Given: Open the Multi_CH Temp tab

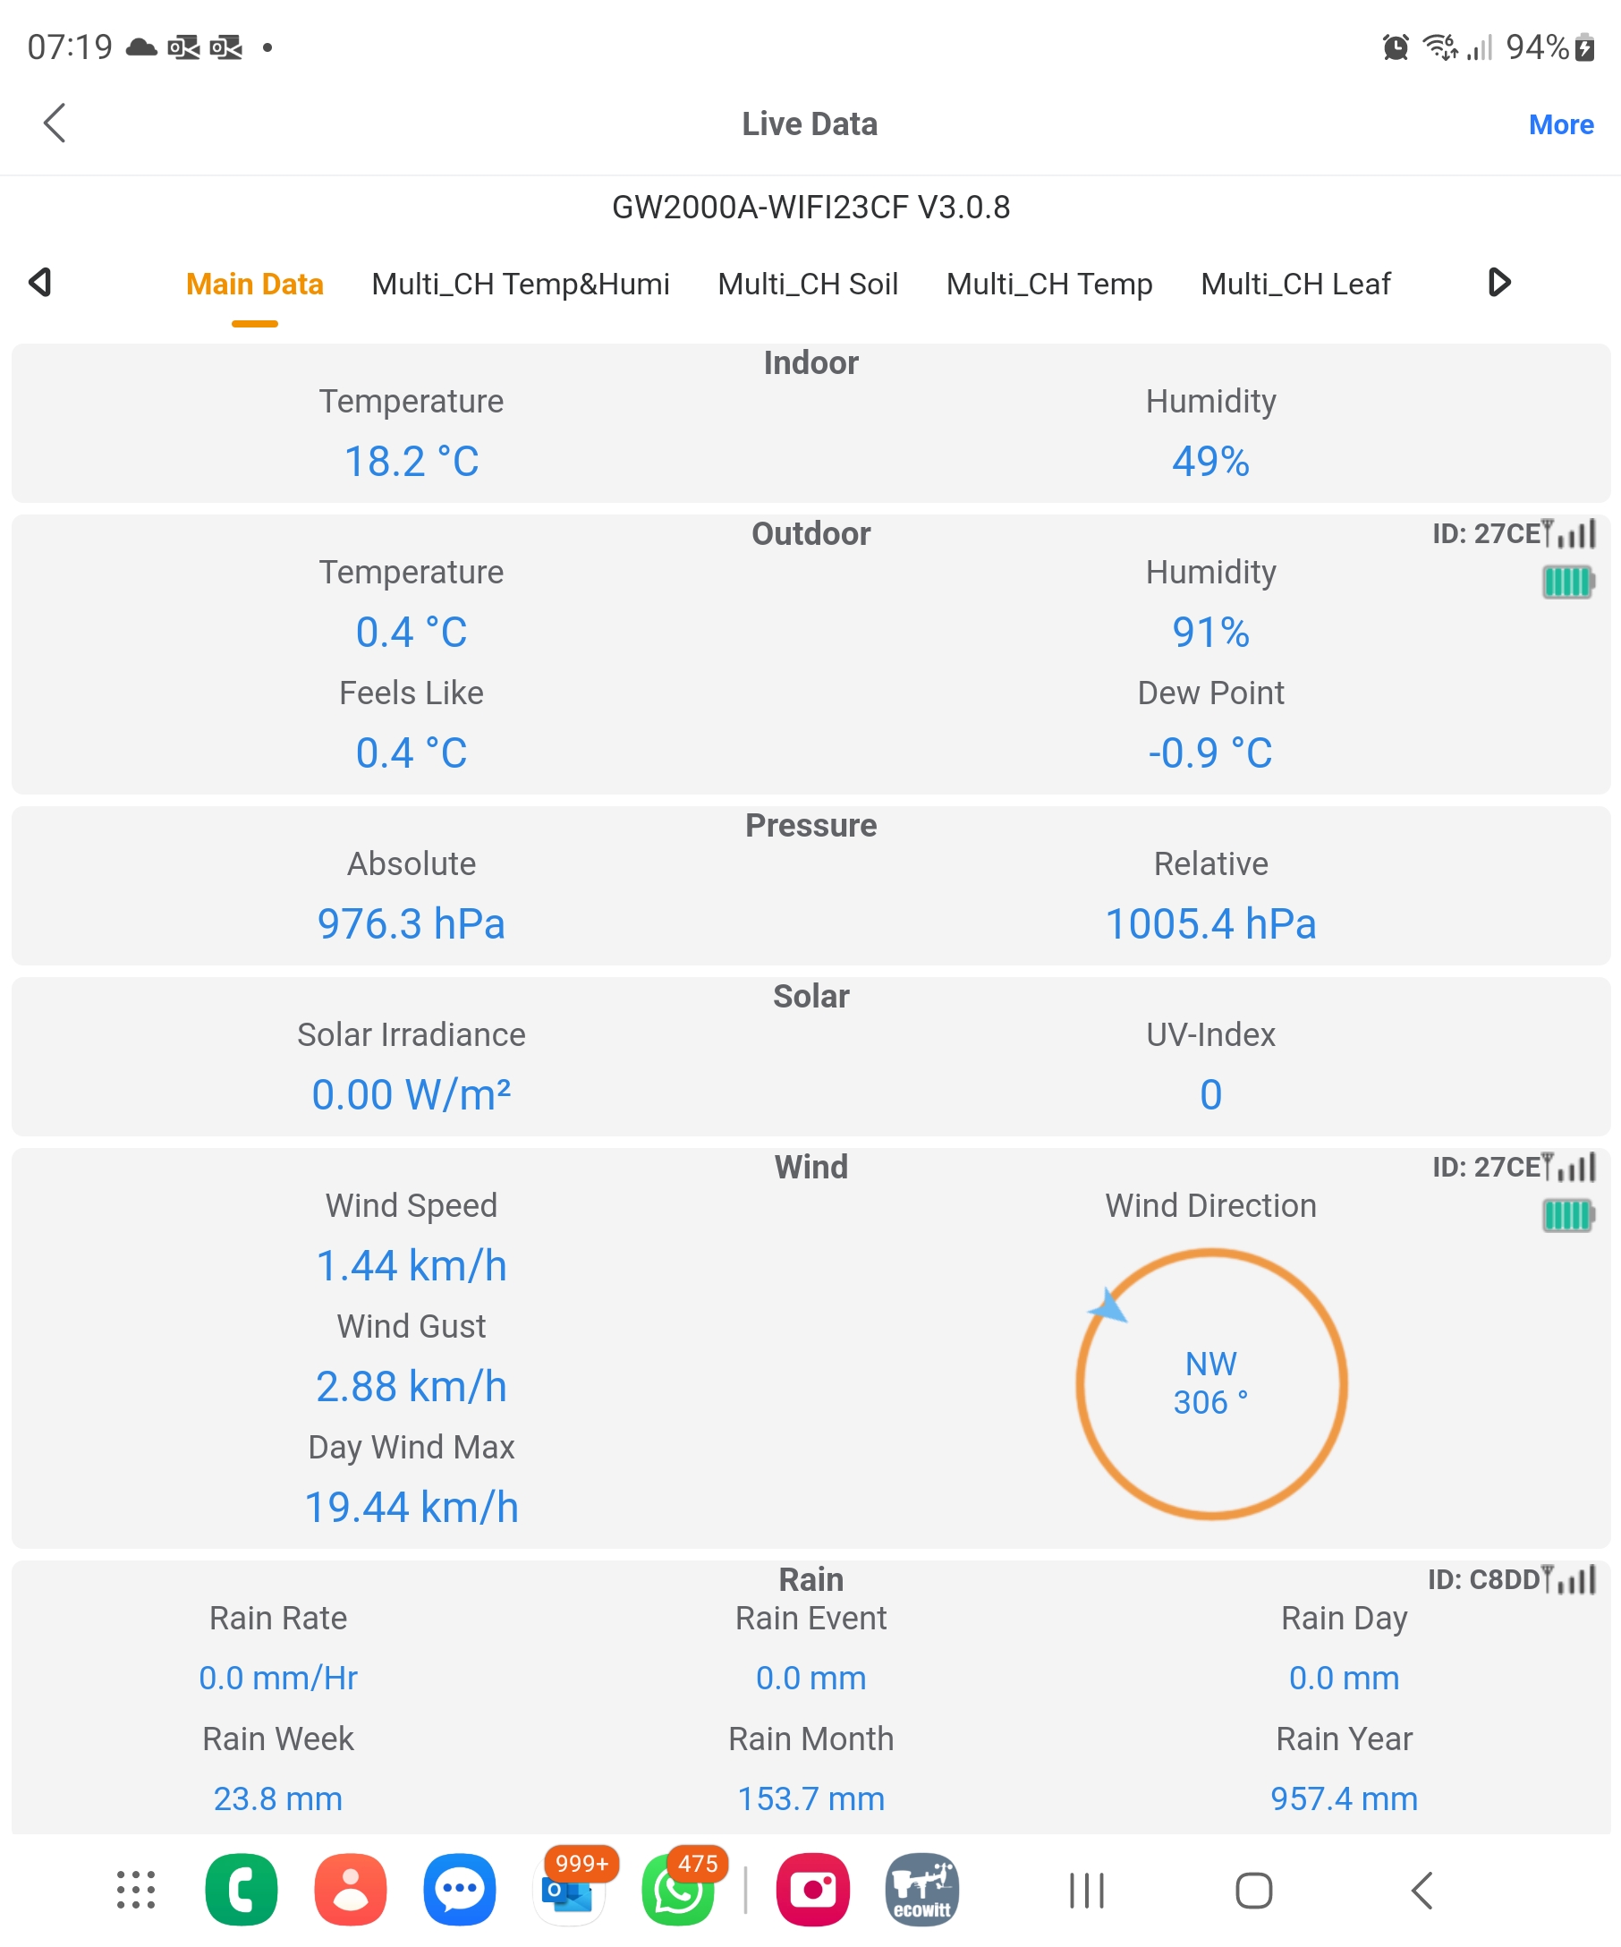Looking at the screenshot, I should click(x=1048, y=284).
